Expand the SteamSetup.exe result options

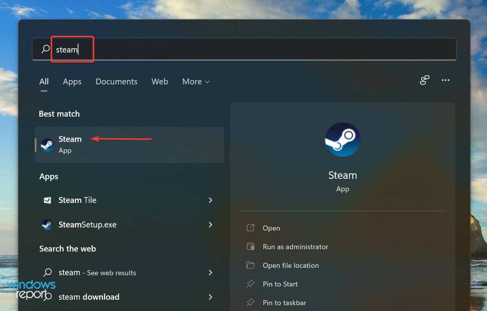[210, 225]
